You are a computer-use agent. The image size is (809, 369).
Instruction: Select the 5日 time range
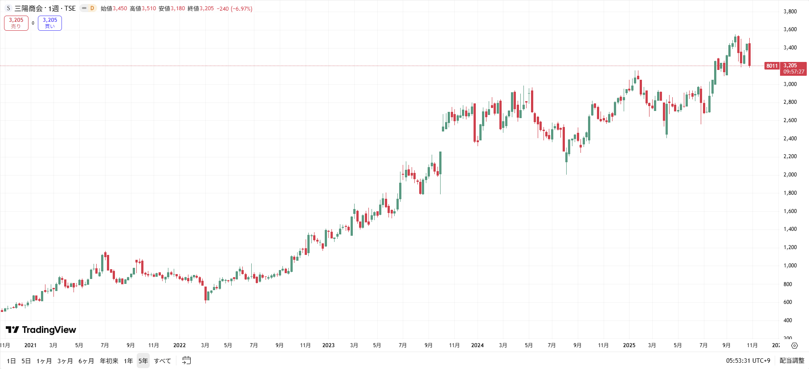point(26,361)
